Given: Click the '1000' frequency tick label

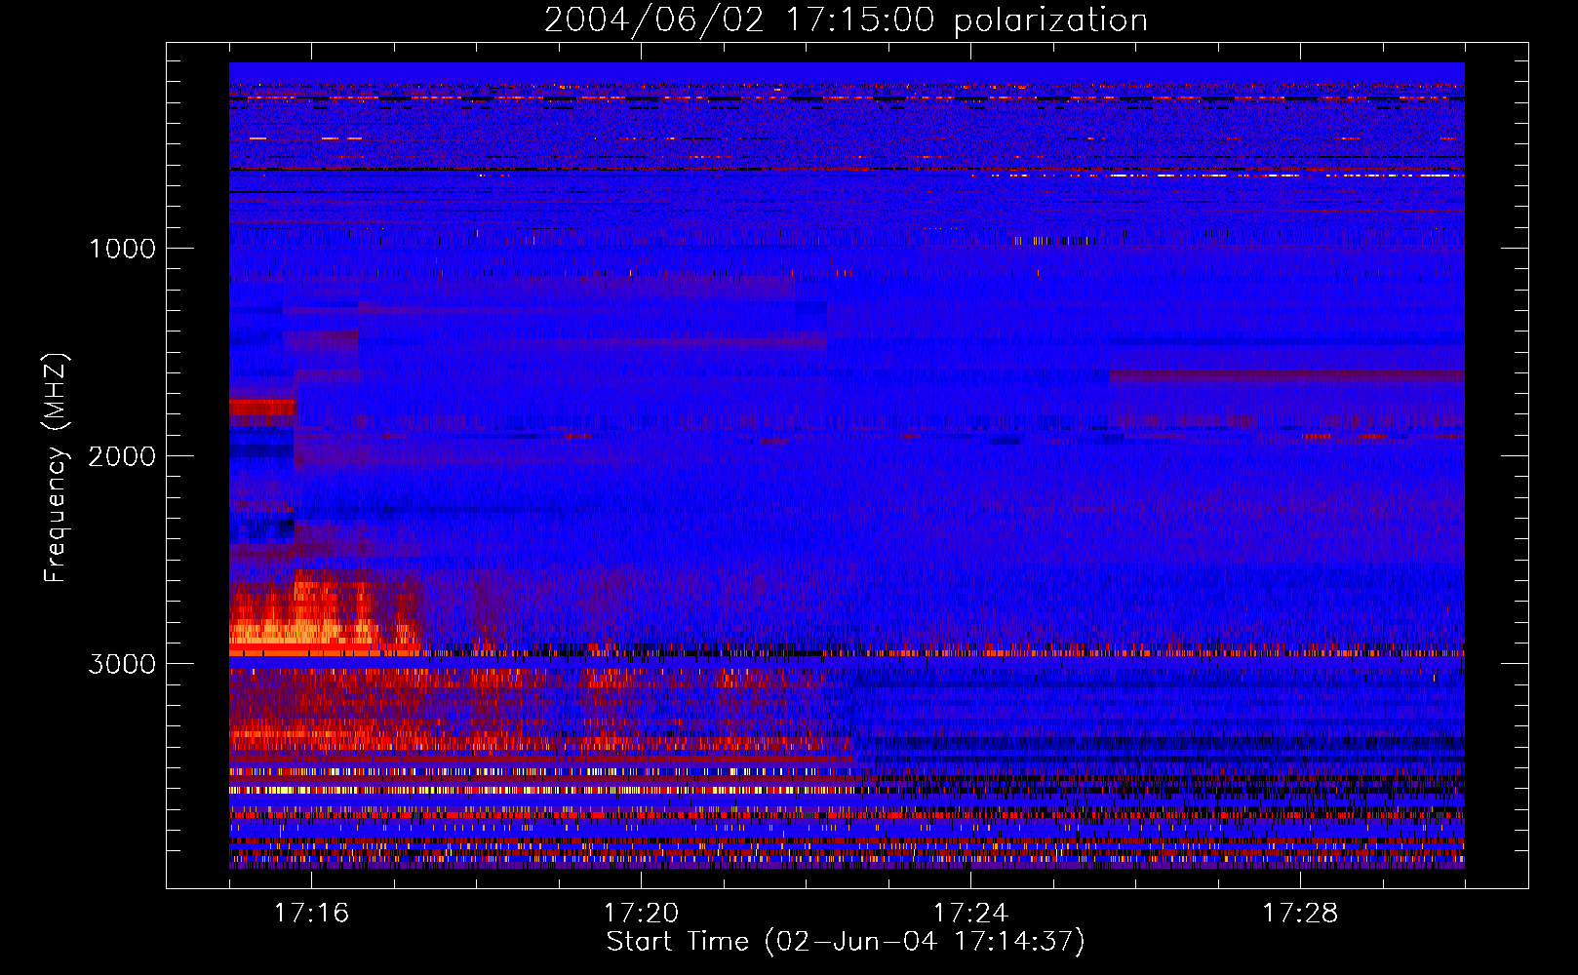Looking at the screenshot, I should (122, 249).
